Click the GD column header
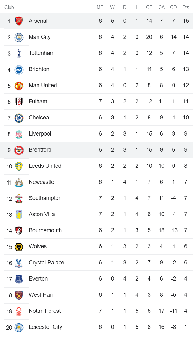The width and height of the screenshot is (193, 339). tap(173, 7)
